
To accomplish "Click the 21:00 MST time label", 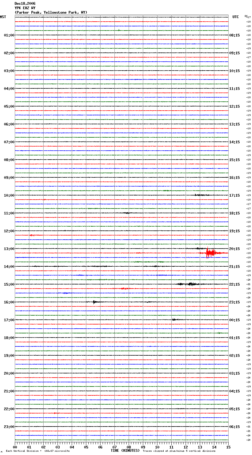I will coord(9,391).
